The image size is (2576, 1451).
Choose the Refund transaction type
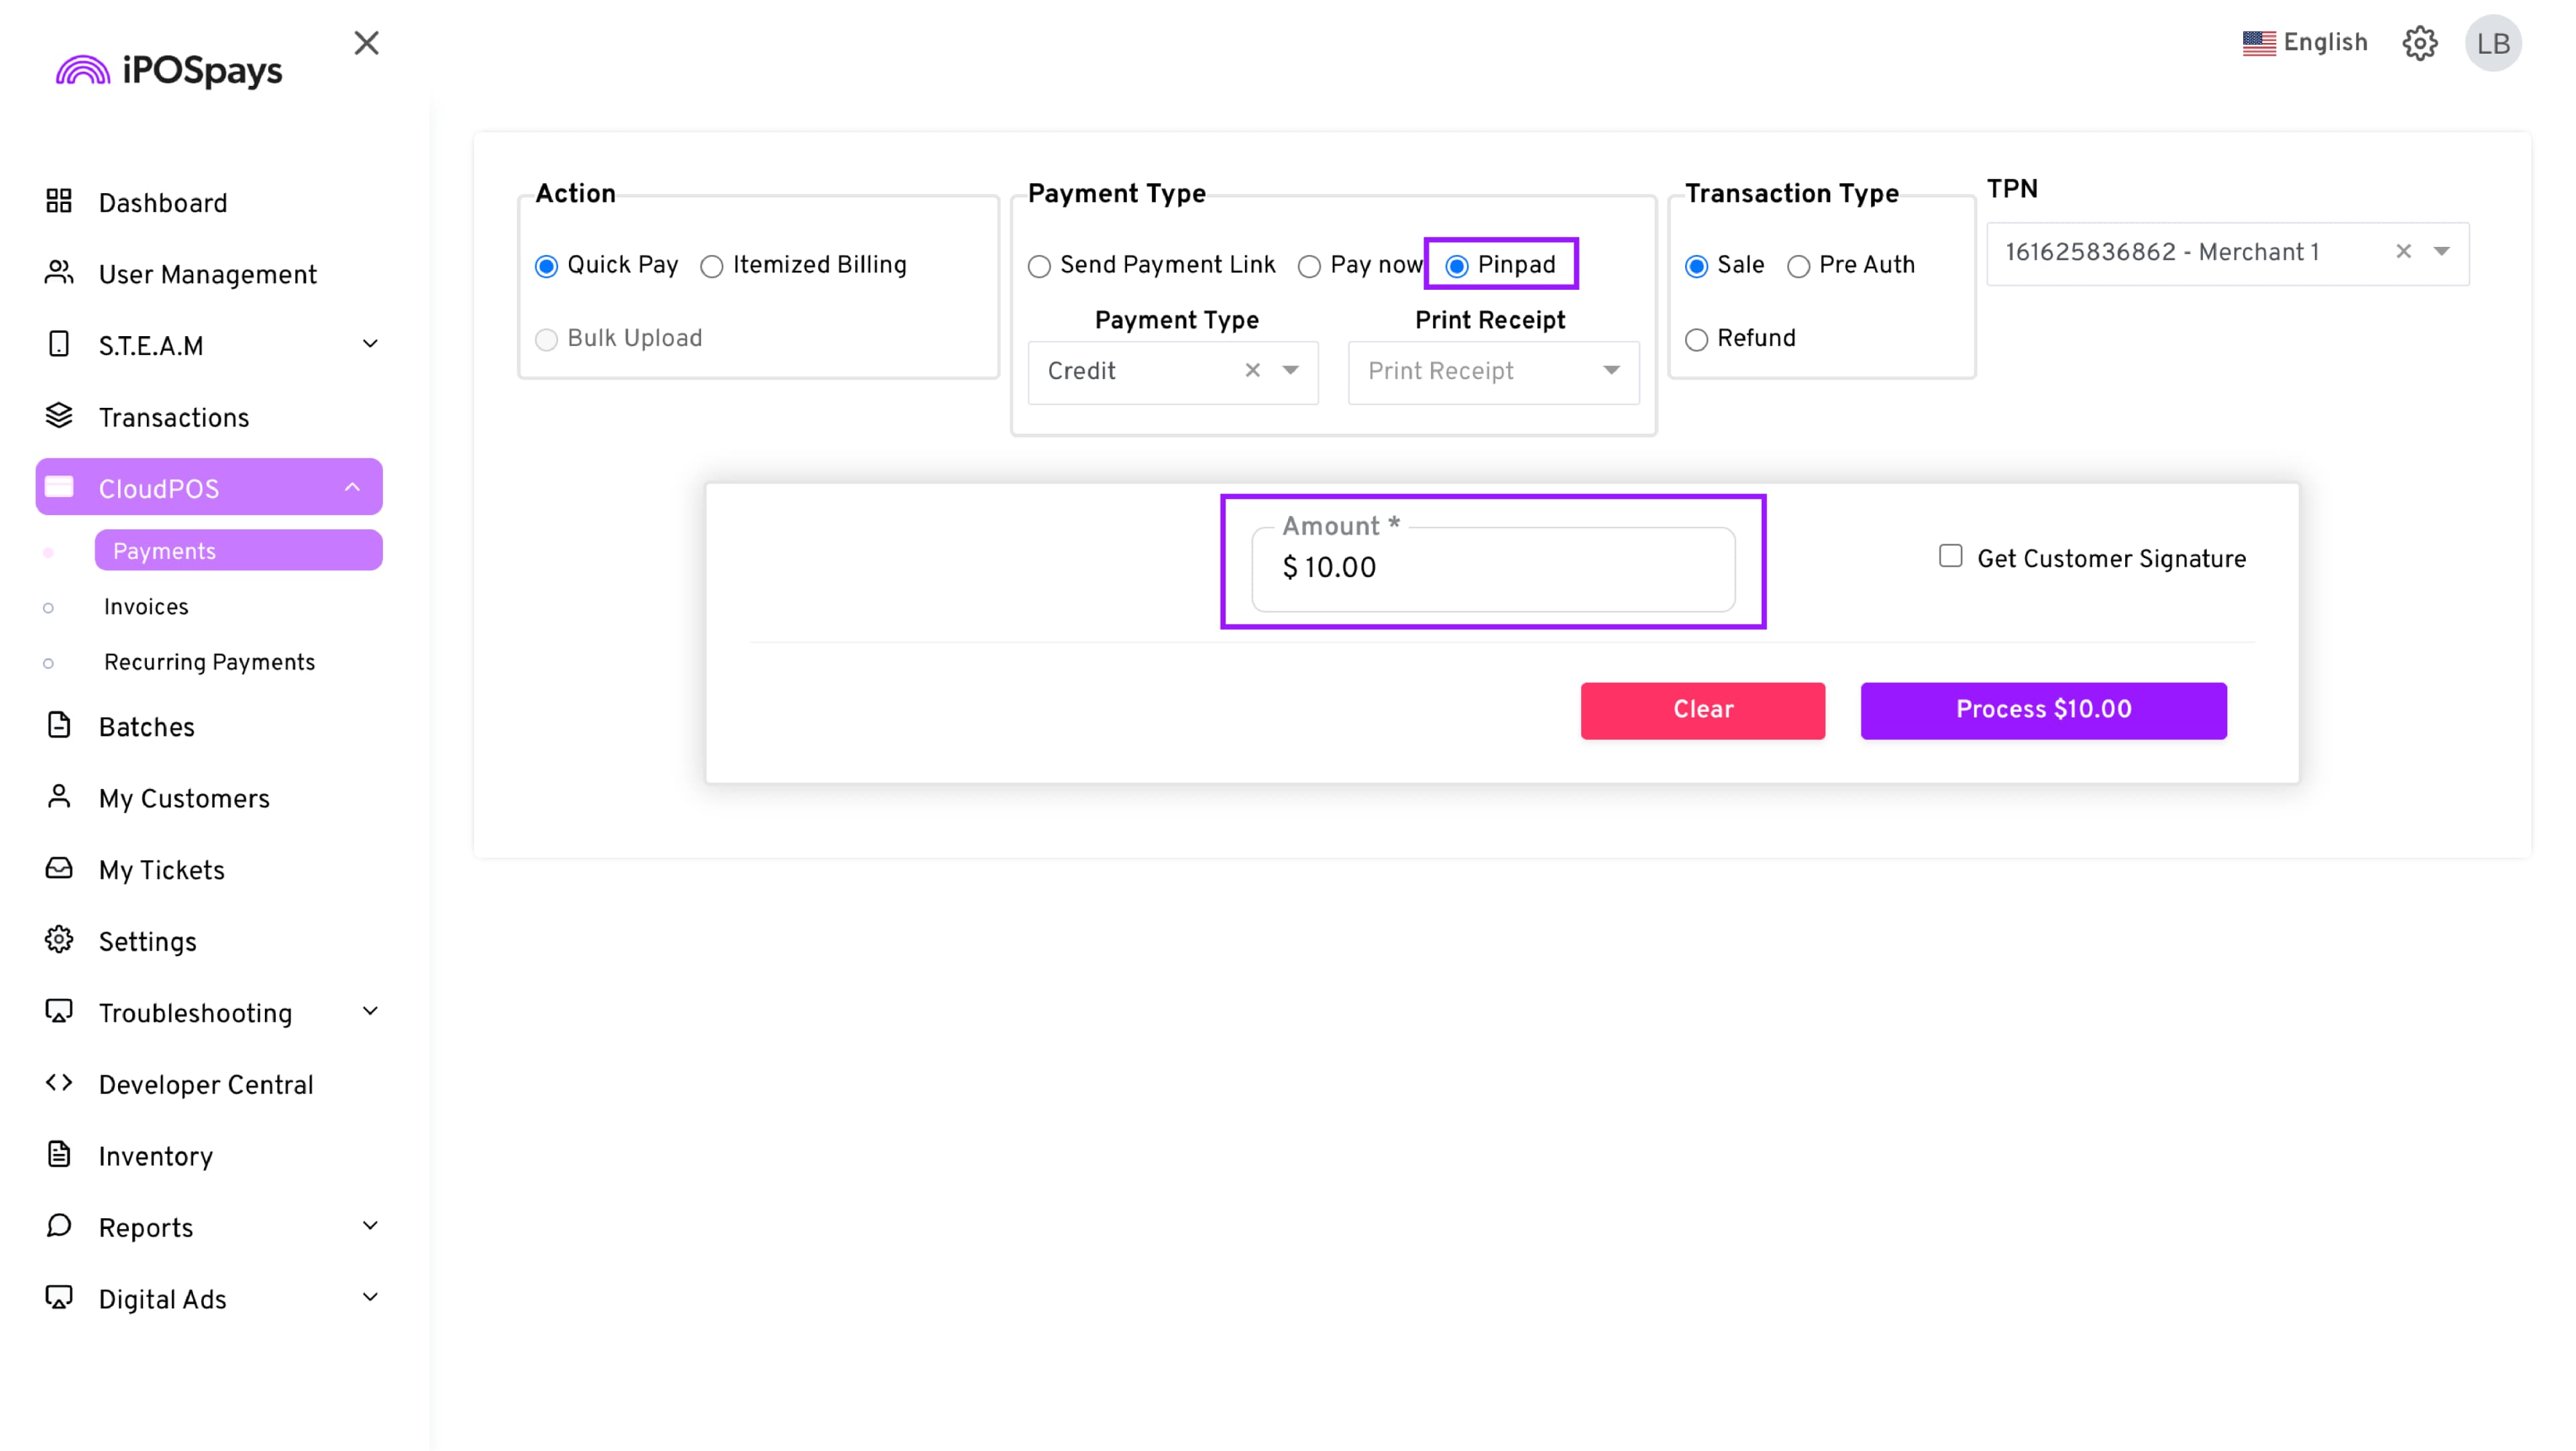(1696, 340)
